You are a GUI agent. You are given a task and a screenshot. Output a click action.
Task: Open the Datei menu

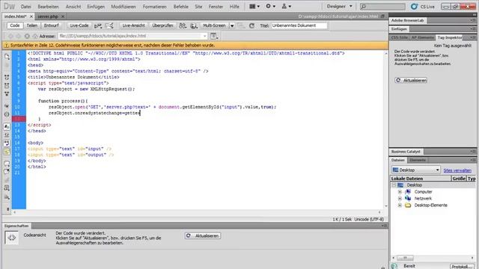pos(26,7)
